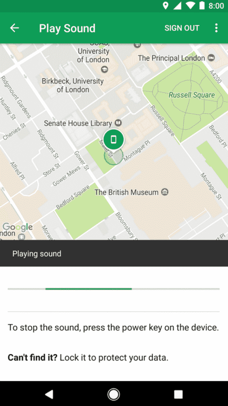Tap Android back navigation button
The height and width of the screenshot is (406, 228).
coord(49,394)
